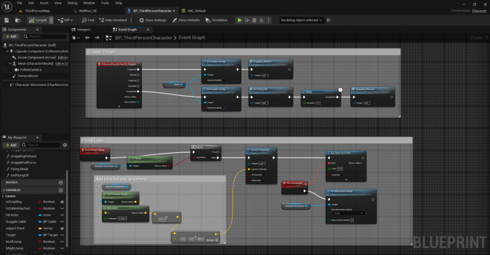
Task: Click the bLeftJump Boolean type color pill
Action: click(40, 242)
